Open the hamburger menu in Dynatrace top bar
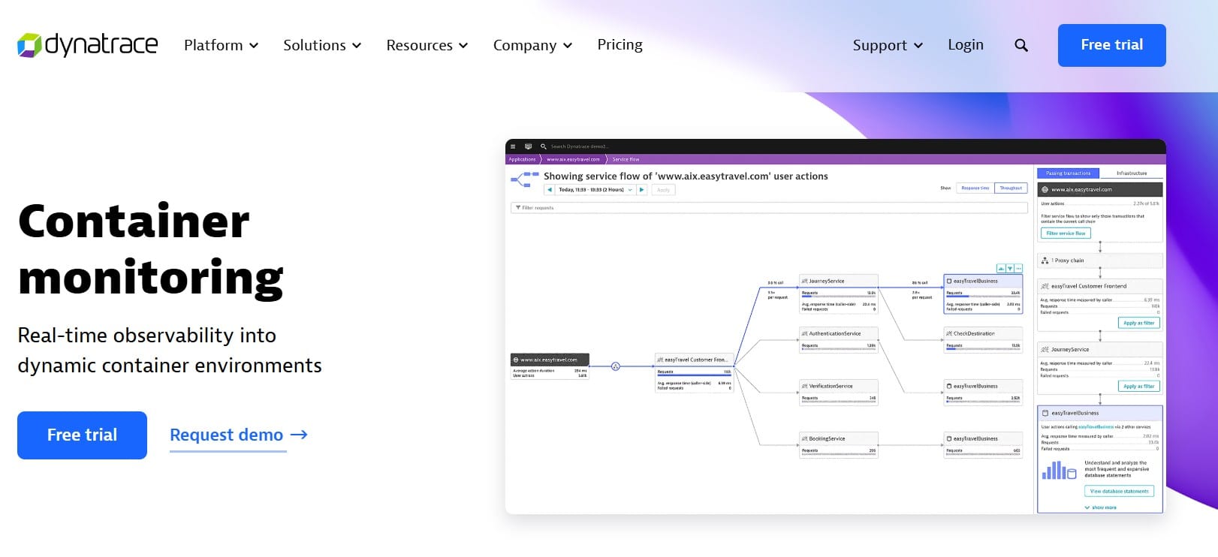 [513, 146]
